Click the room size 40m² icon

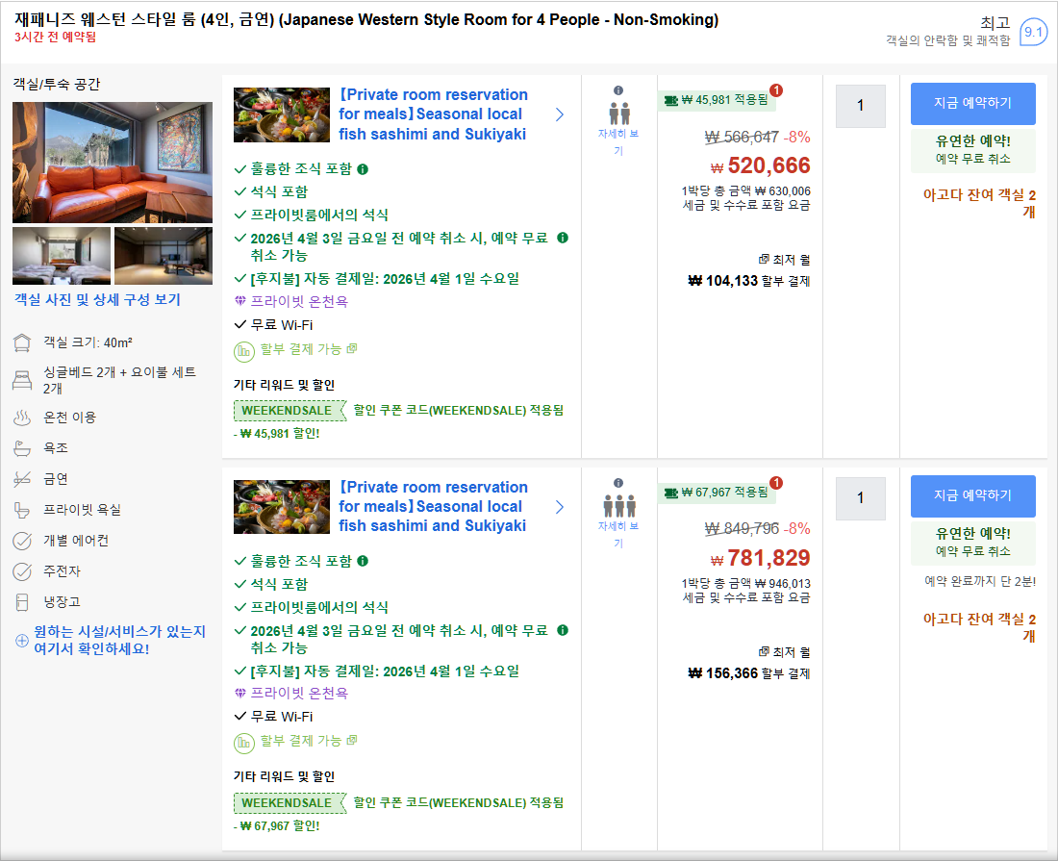coord(22,342)
